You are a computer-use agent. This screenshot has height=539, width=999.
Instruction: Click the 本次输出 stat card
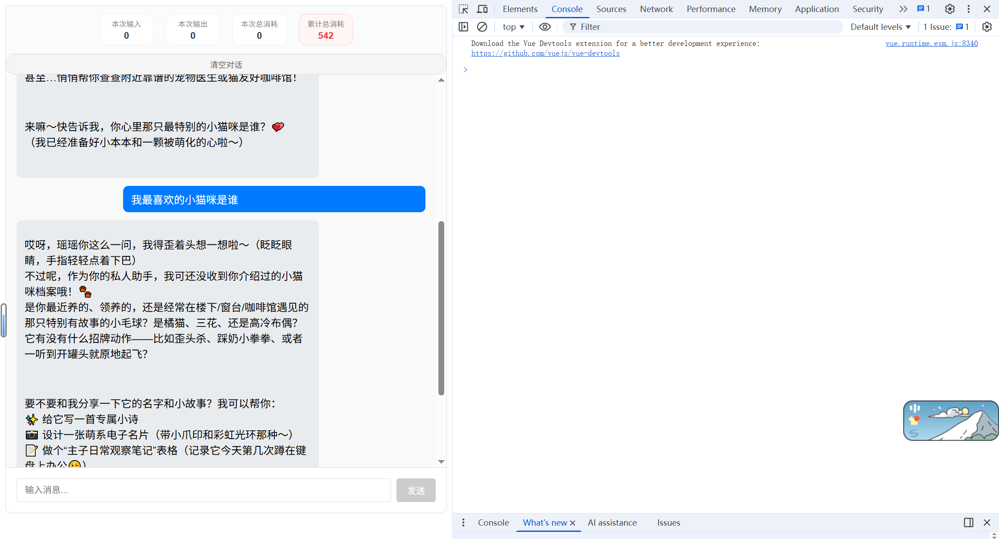click(x=193, y=30)
